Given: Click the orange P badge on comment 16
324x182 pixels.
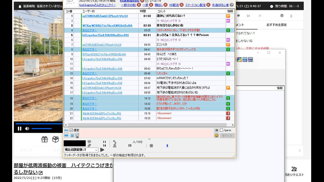Looking at the screenshot, I should [x=228, y=88].
